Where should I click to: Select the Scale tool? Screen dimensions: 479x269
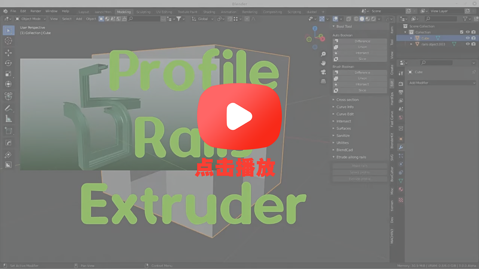pyautogui.click(x=8, y=74)
